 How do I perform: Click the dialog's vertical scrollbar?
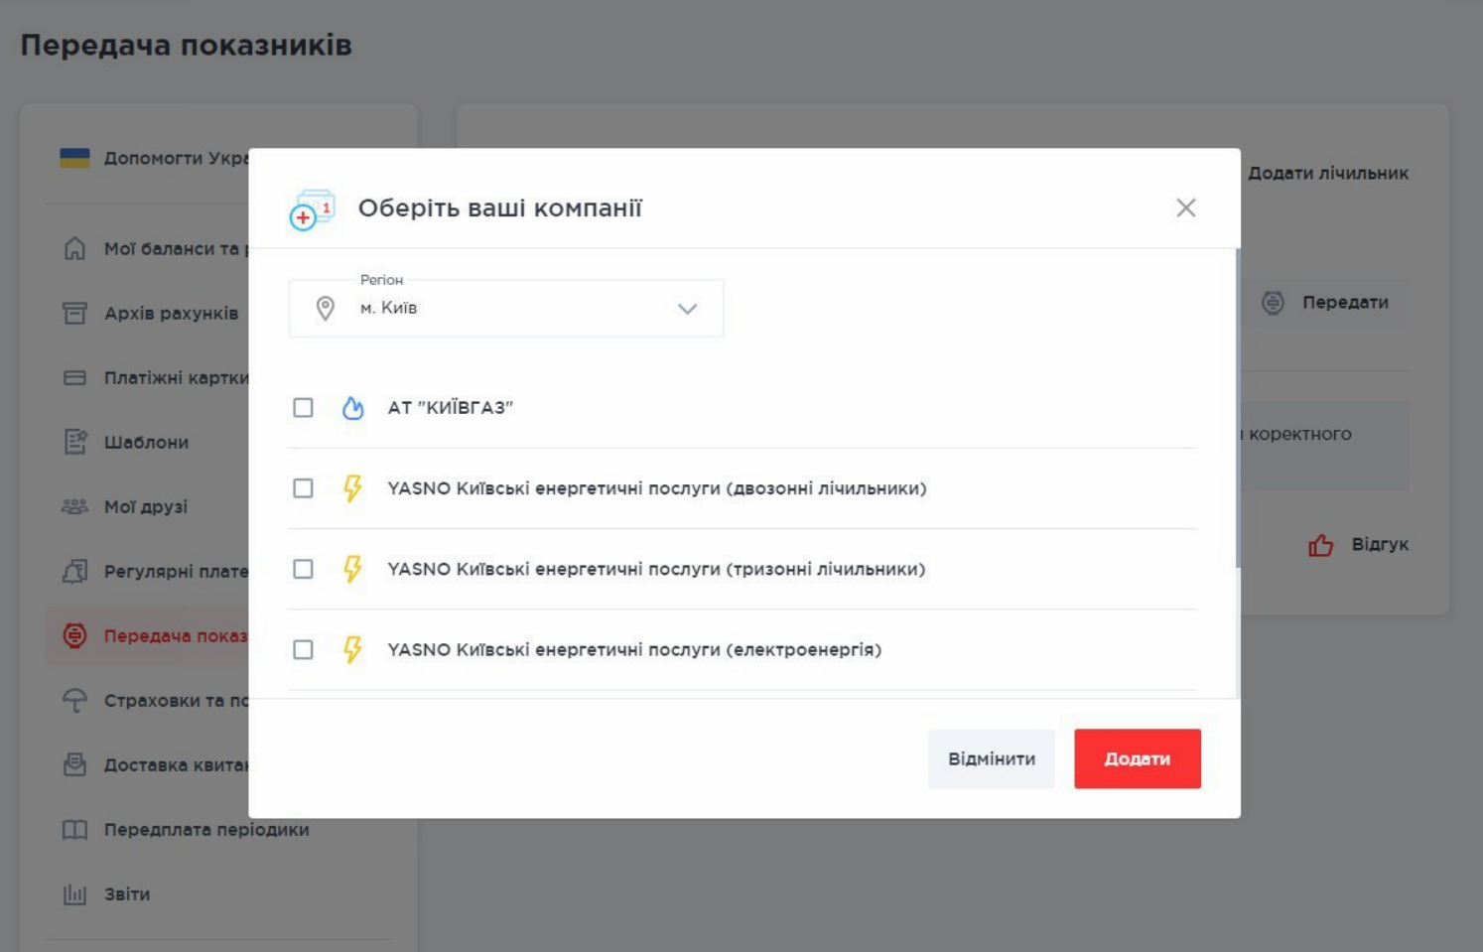coord(1238,408)
